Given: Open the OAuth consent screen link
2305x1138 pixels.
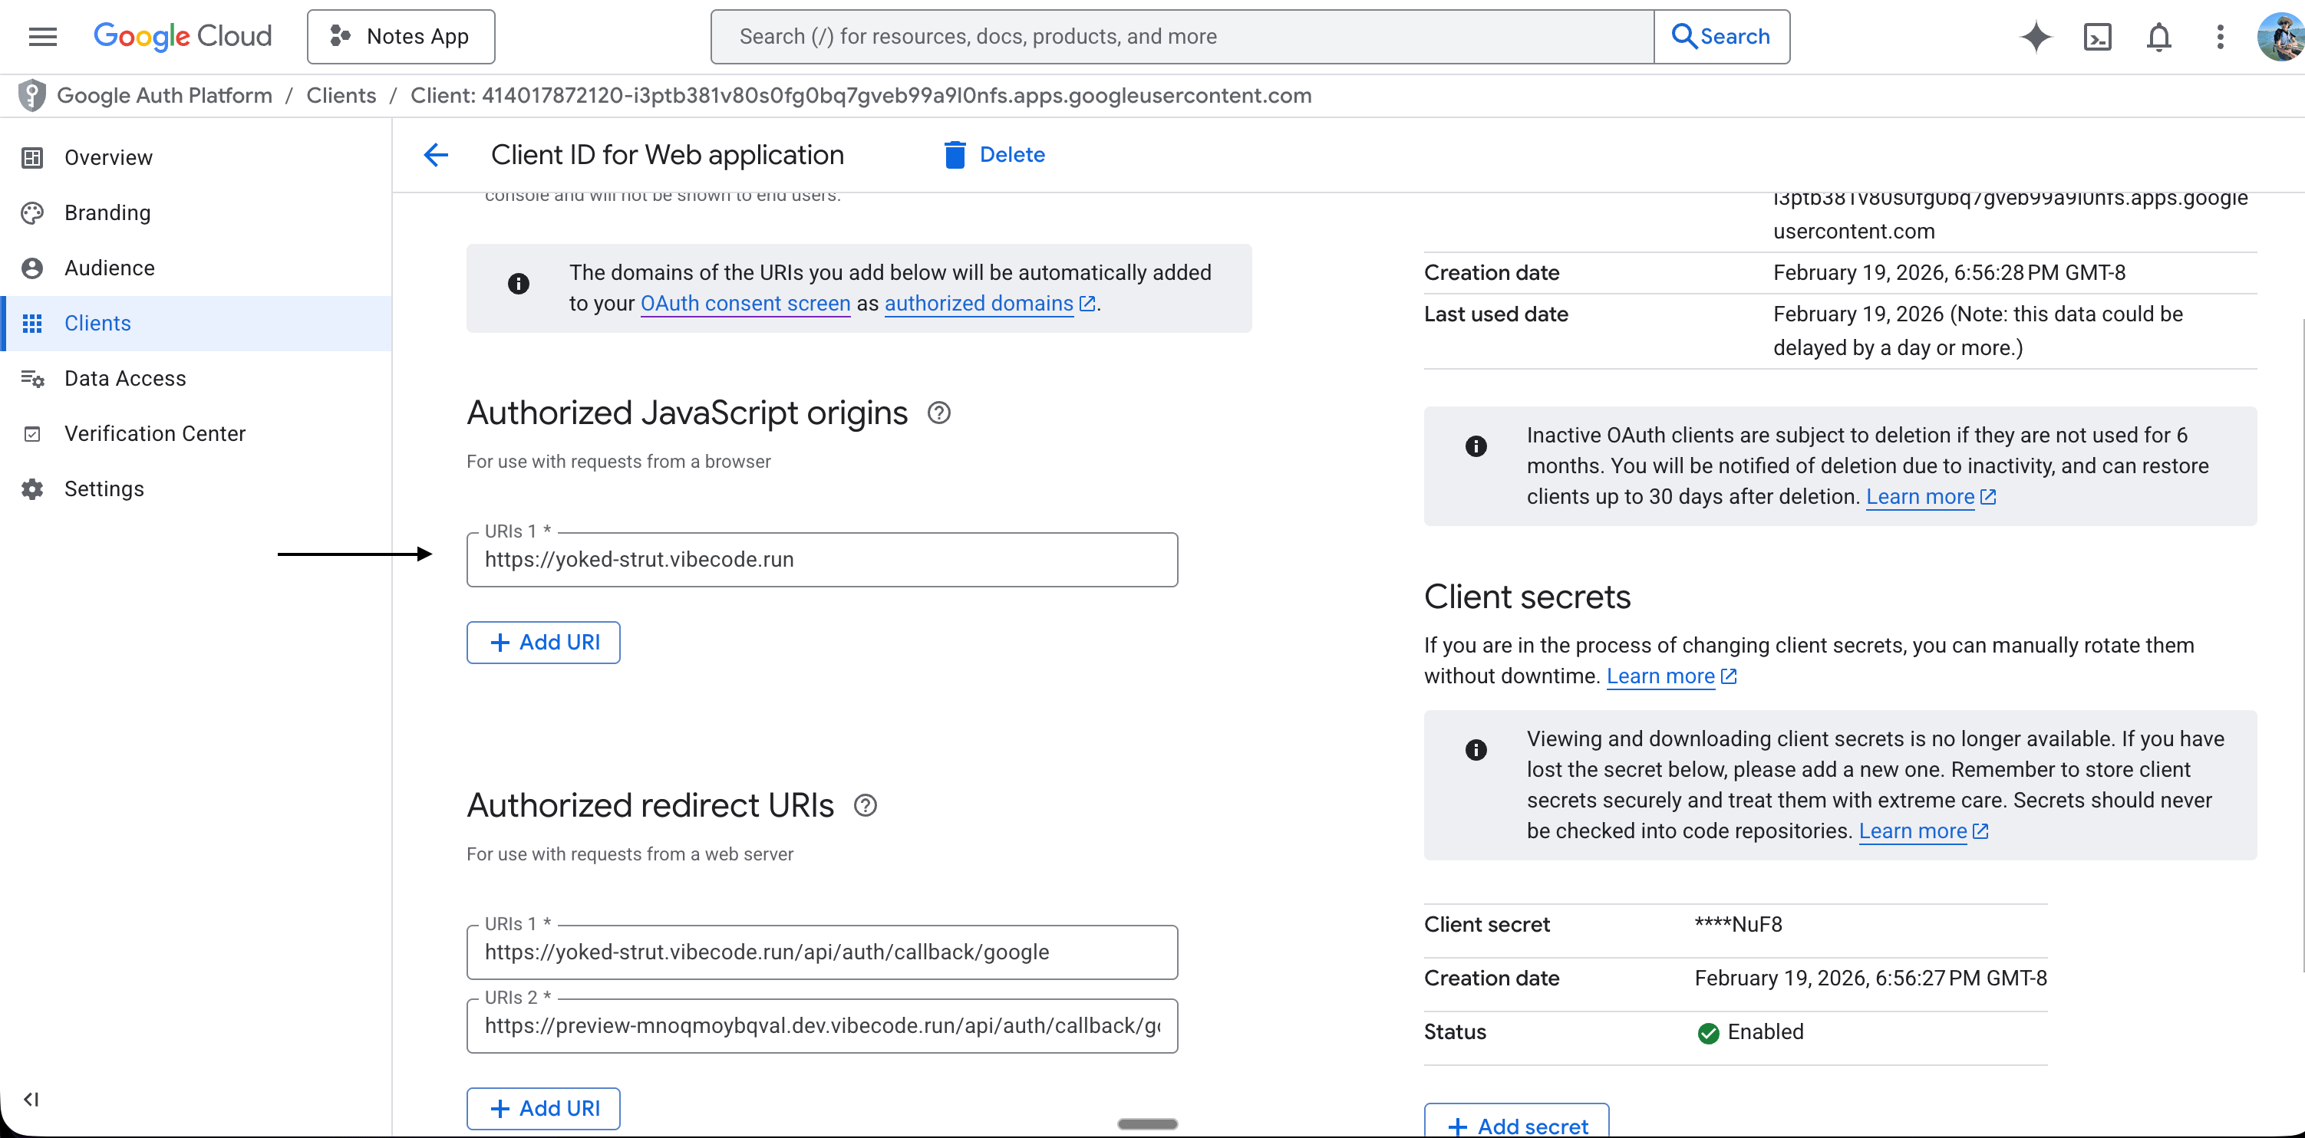Looking at the screenshot, I should (x=744, y=303).
